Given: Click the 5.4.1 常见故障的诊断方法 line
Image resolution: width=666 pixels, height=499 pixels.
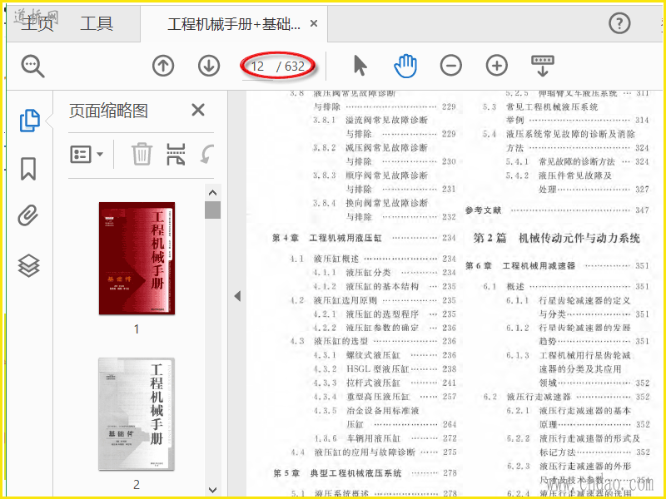Looking at the screenshot, I should coord(577,161).
